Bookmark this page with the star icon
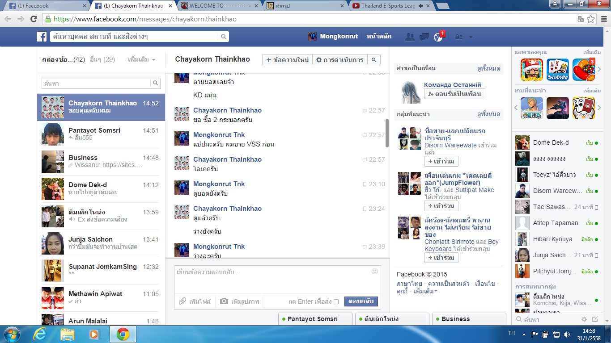 click(591, 19)
